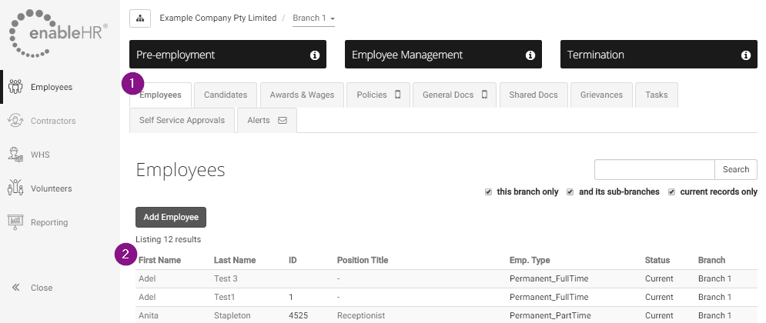766x323 pixels.
Task: Switch to the Candidates tab
Action: [226, 95]
